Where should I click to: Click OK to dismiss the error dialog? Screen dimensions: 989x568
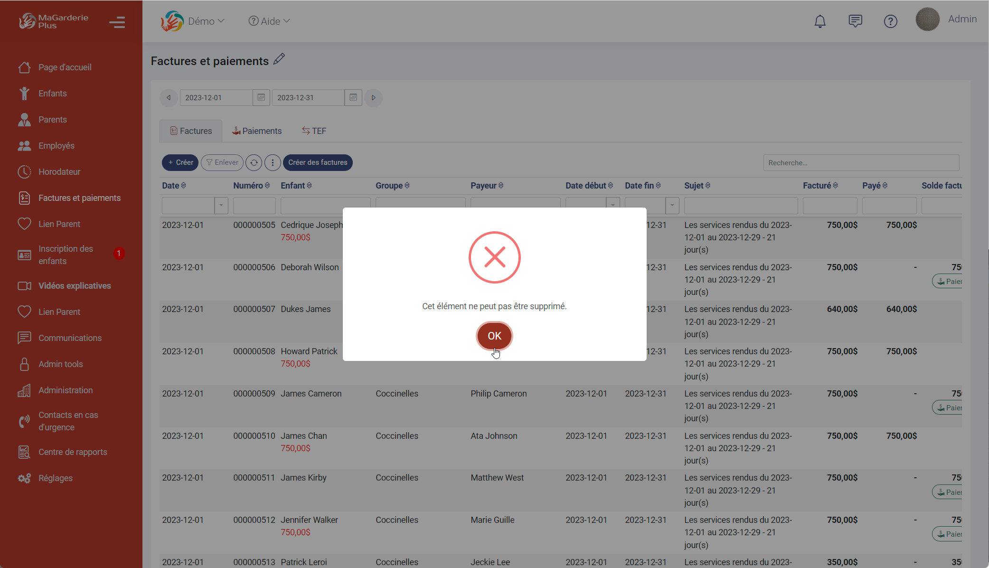pyautogui.click(x=495, y=336)
